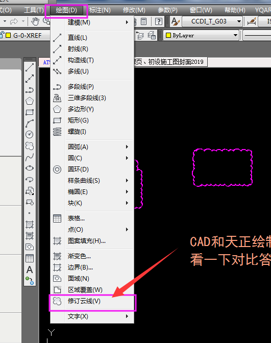
Task: Click the Layer States Manager icon
Action: coord(152,35)
